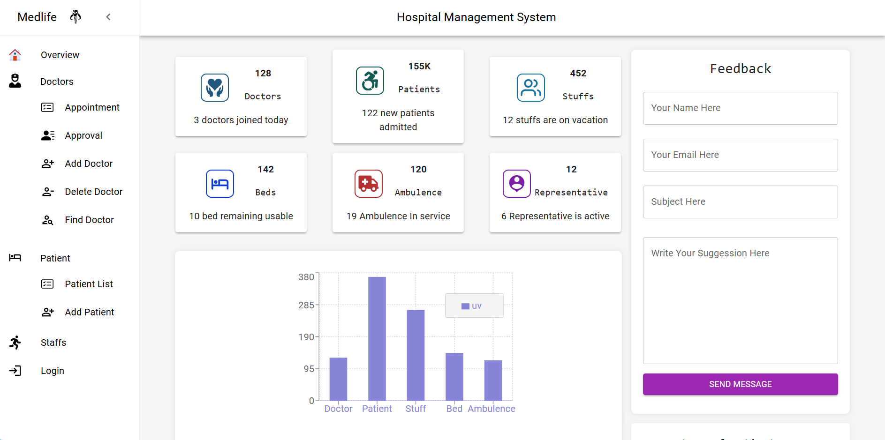Click the Approval person-list icon
Image resolution: width=885 pixels, height=440 pixels.
(x=48, y=135)
